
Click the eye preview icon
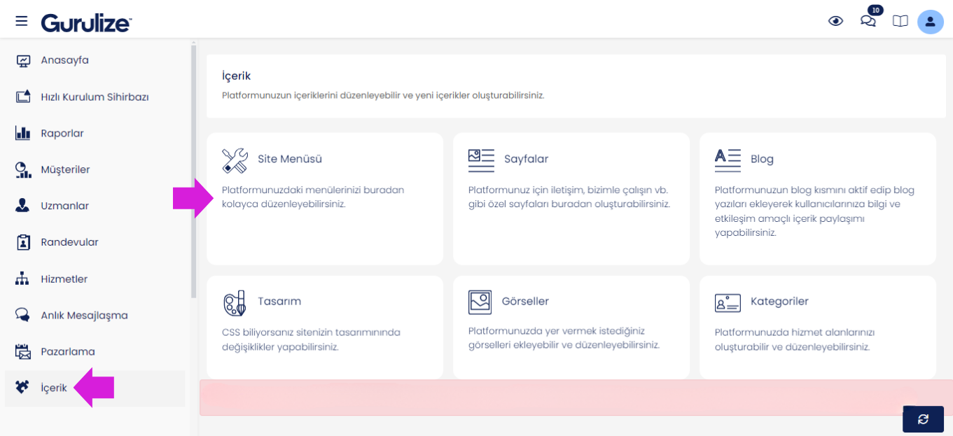835,21
